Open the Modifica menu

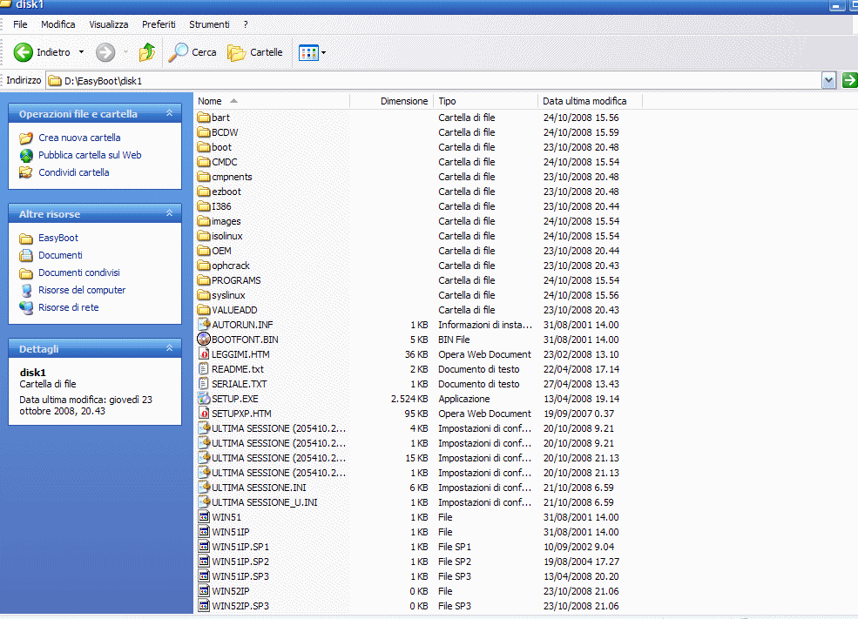point(58,24)
